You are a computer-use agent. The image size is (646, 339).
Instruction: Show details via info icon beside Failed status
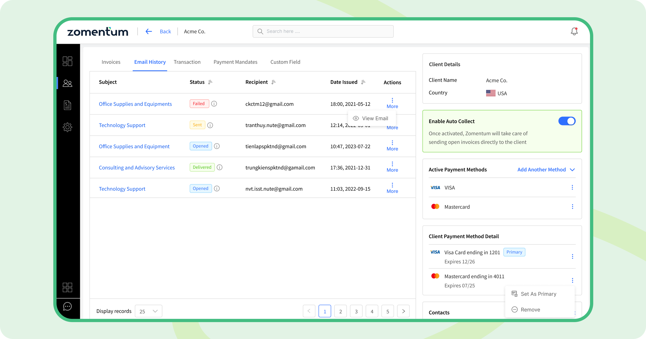(x=214, y=104)
